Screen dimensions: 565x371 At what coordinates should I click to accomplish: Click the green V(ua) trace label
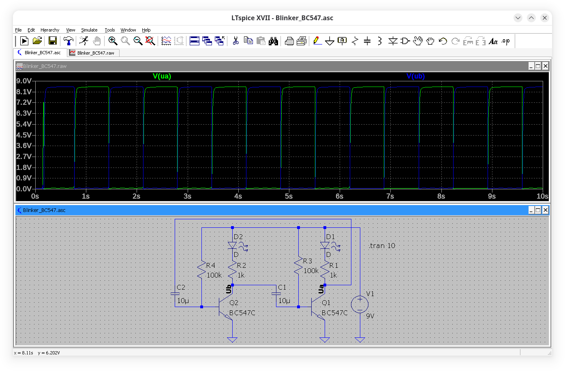click(x=162, y=76)
